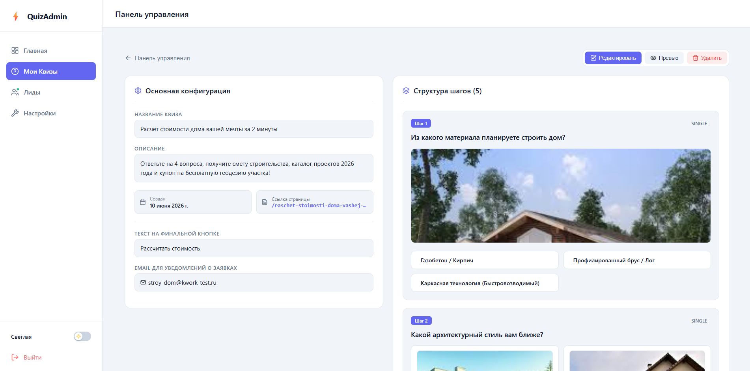Click SINGLE label on step 2
This screenshot has height=371, width=750.
pos(699,321)
